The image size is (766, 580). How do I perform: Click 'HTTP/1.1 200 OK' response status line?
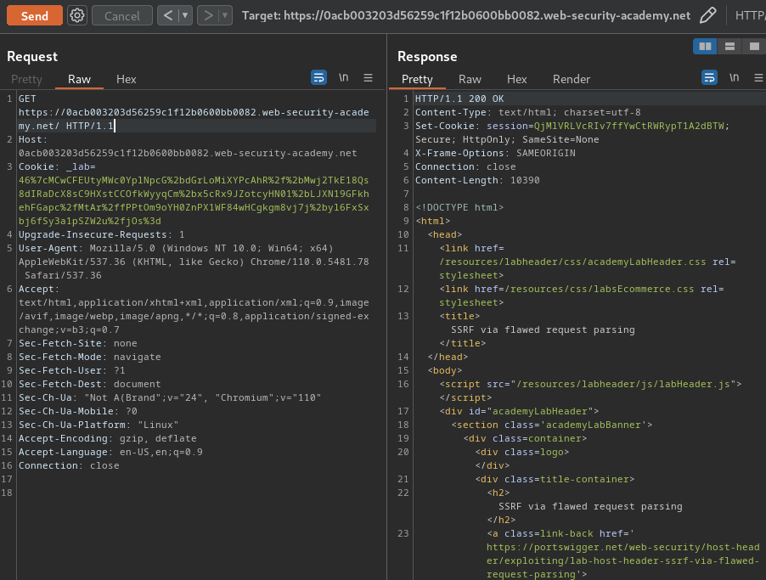[459, 99]
